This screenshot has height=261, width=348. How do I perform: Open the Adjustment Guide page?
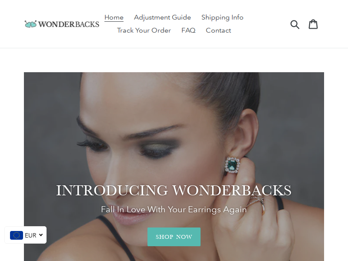162,17
